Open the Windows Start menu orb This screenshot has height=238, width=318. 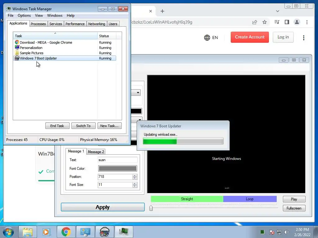point(8,232)
